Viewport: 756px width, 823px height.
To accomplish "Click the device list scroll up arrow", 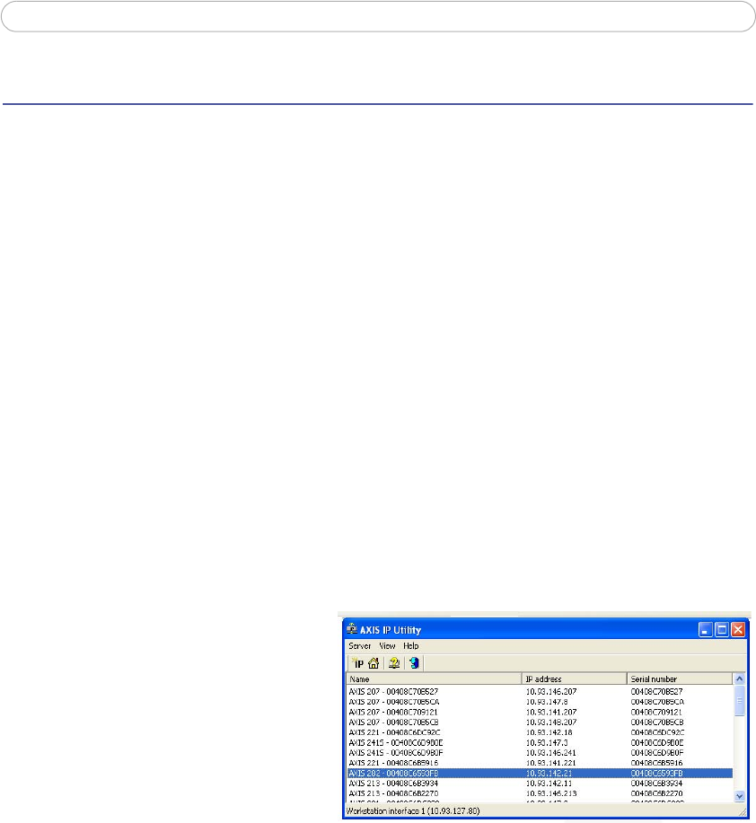I will click(739, 679).
